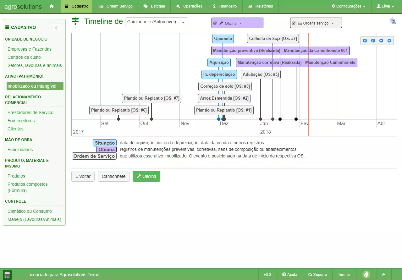Uncheck the Ordens serviço filter checkbox
This screenshot has height=280, width=402.
[294, 23]
